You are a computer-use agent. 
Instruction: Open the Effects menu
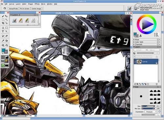coord(37,4)
